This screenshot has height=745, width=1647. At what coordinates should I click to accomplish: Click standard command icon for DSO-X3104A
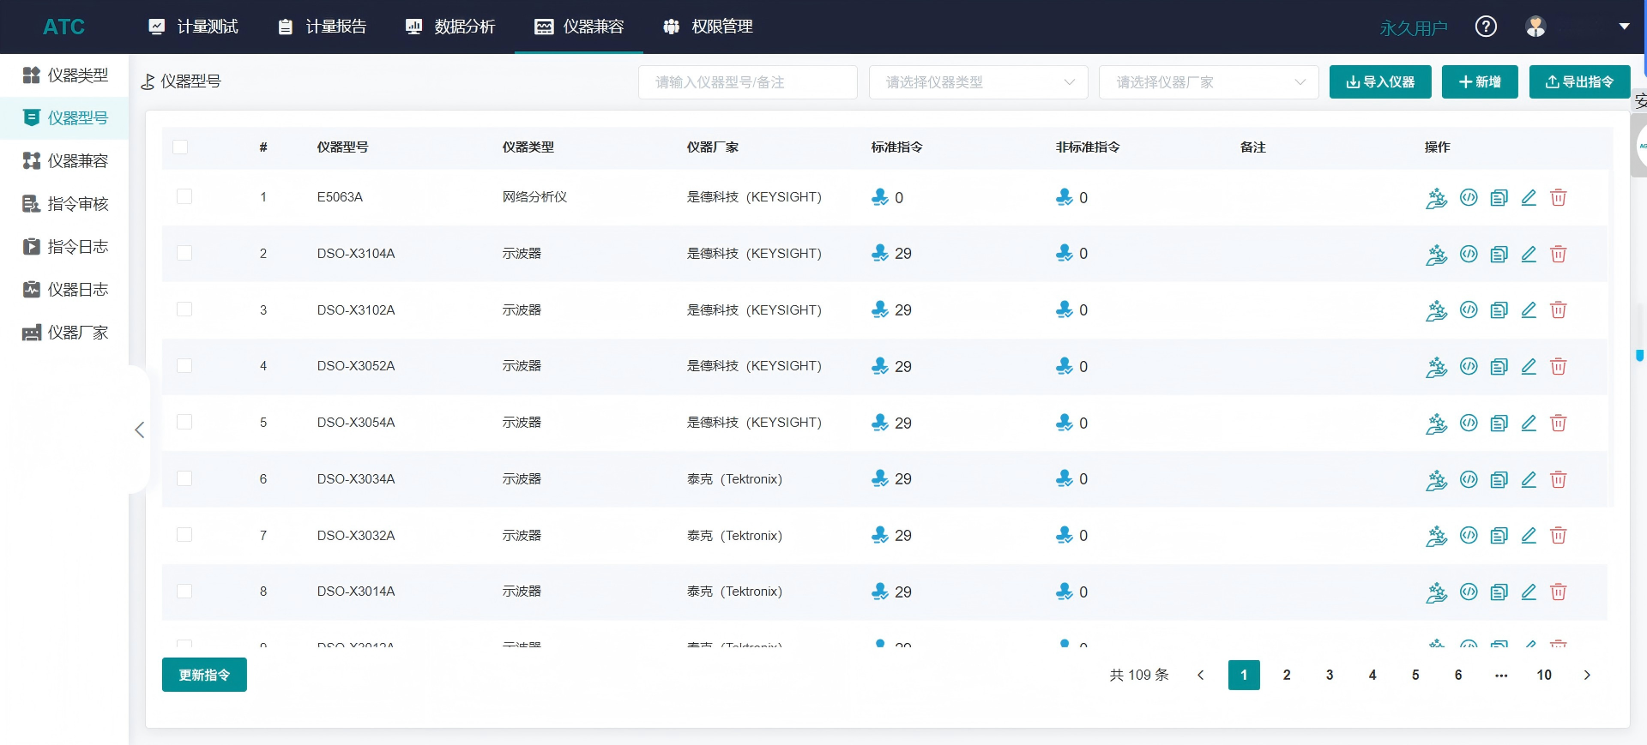(880, 253)
